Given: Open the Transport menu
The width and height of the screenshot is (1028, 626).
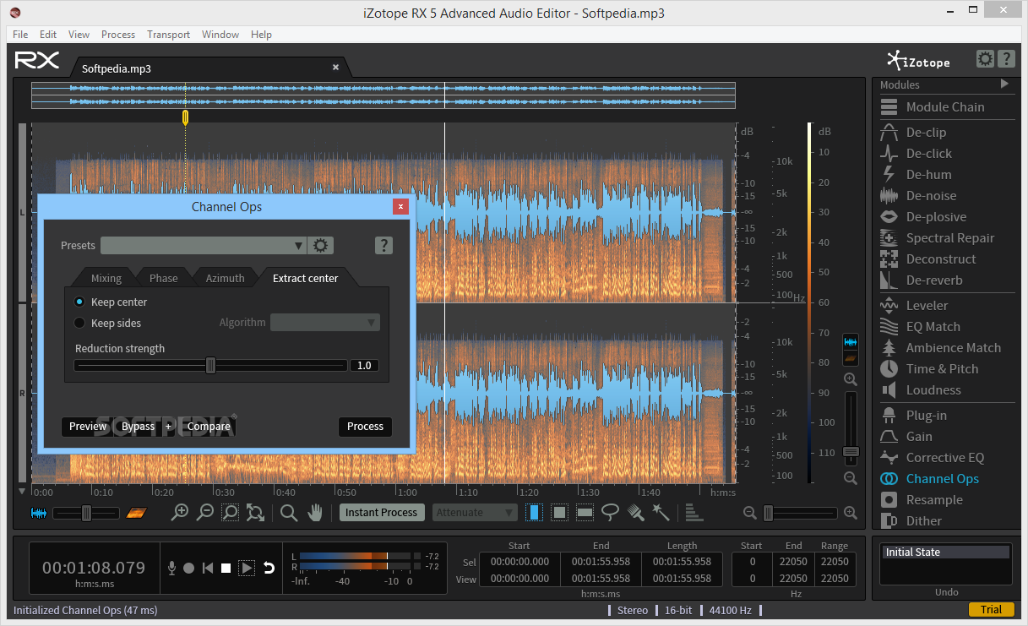Looking at the screenshot, I should coord(168,35).
